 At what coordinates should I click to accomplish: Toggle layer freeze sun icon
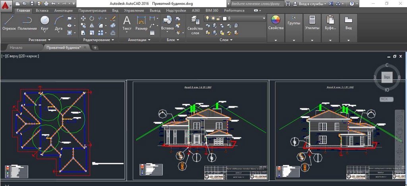pyautogui.click(x=213, y=18)
